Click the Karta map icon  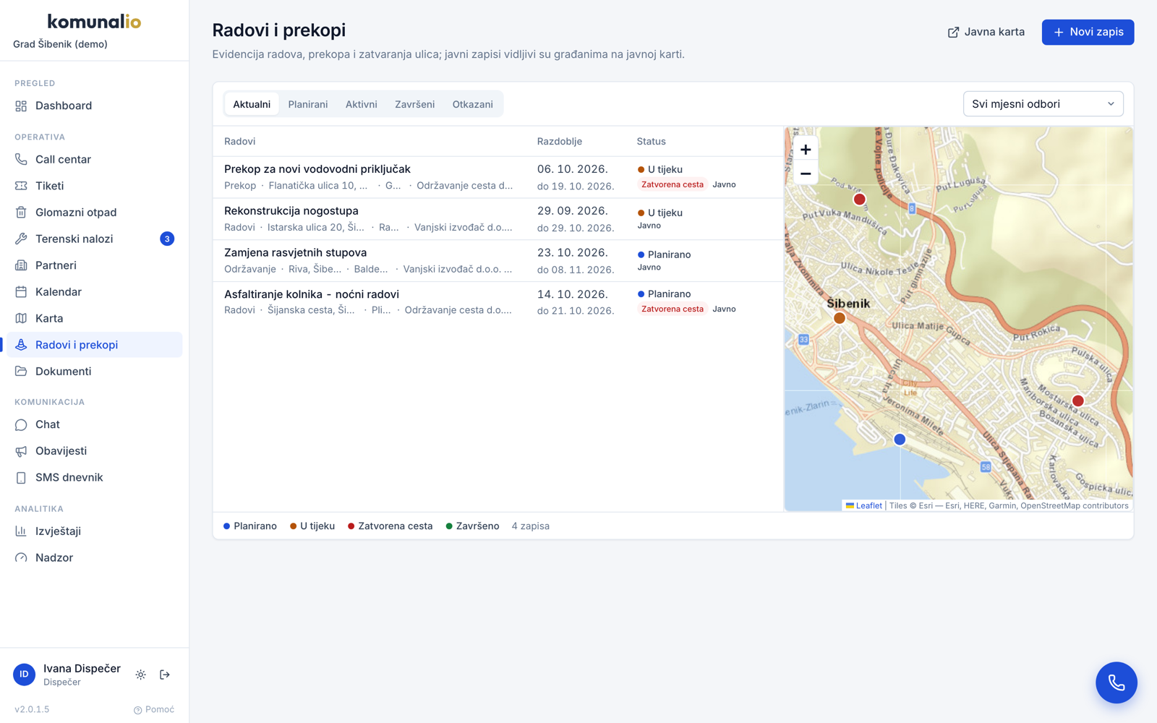[21, 318]
